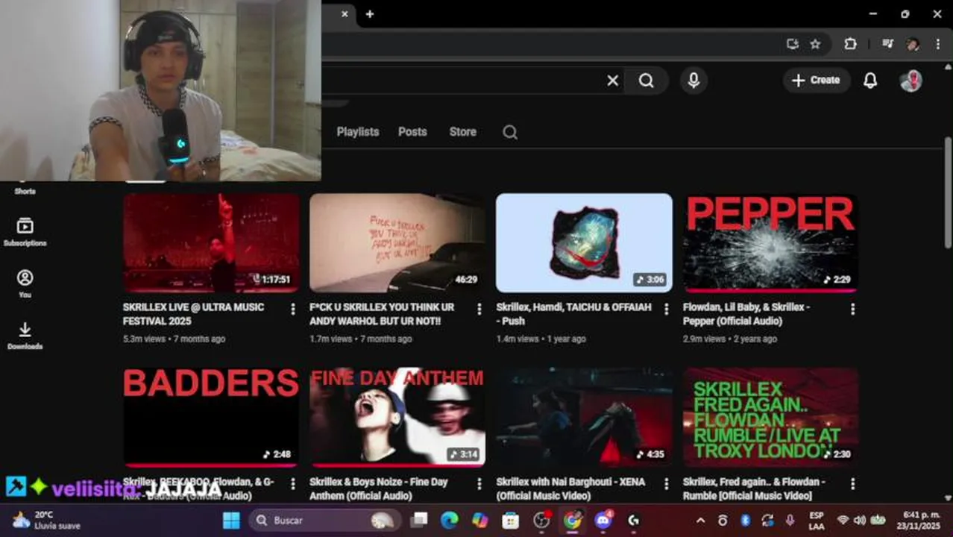Open the weather widget showing 20°C
Viewport: 953px width, 537px height.
click(x=46, y=520)
